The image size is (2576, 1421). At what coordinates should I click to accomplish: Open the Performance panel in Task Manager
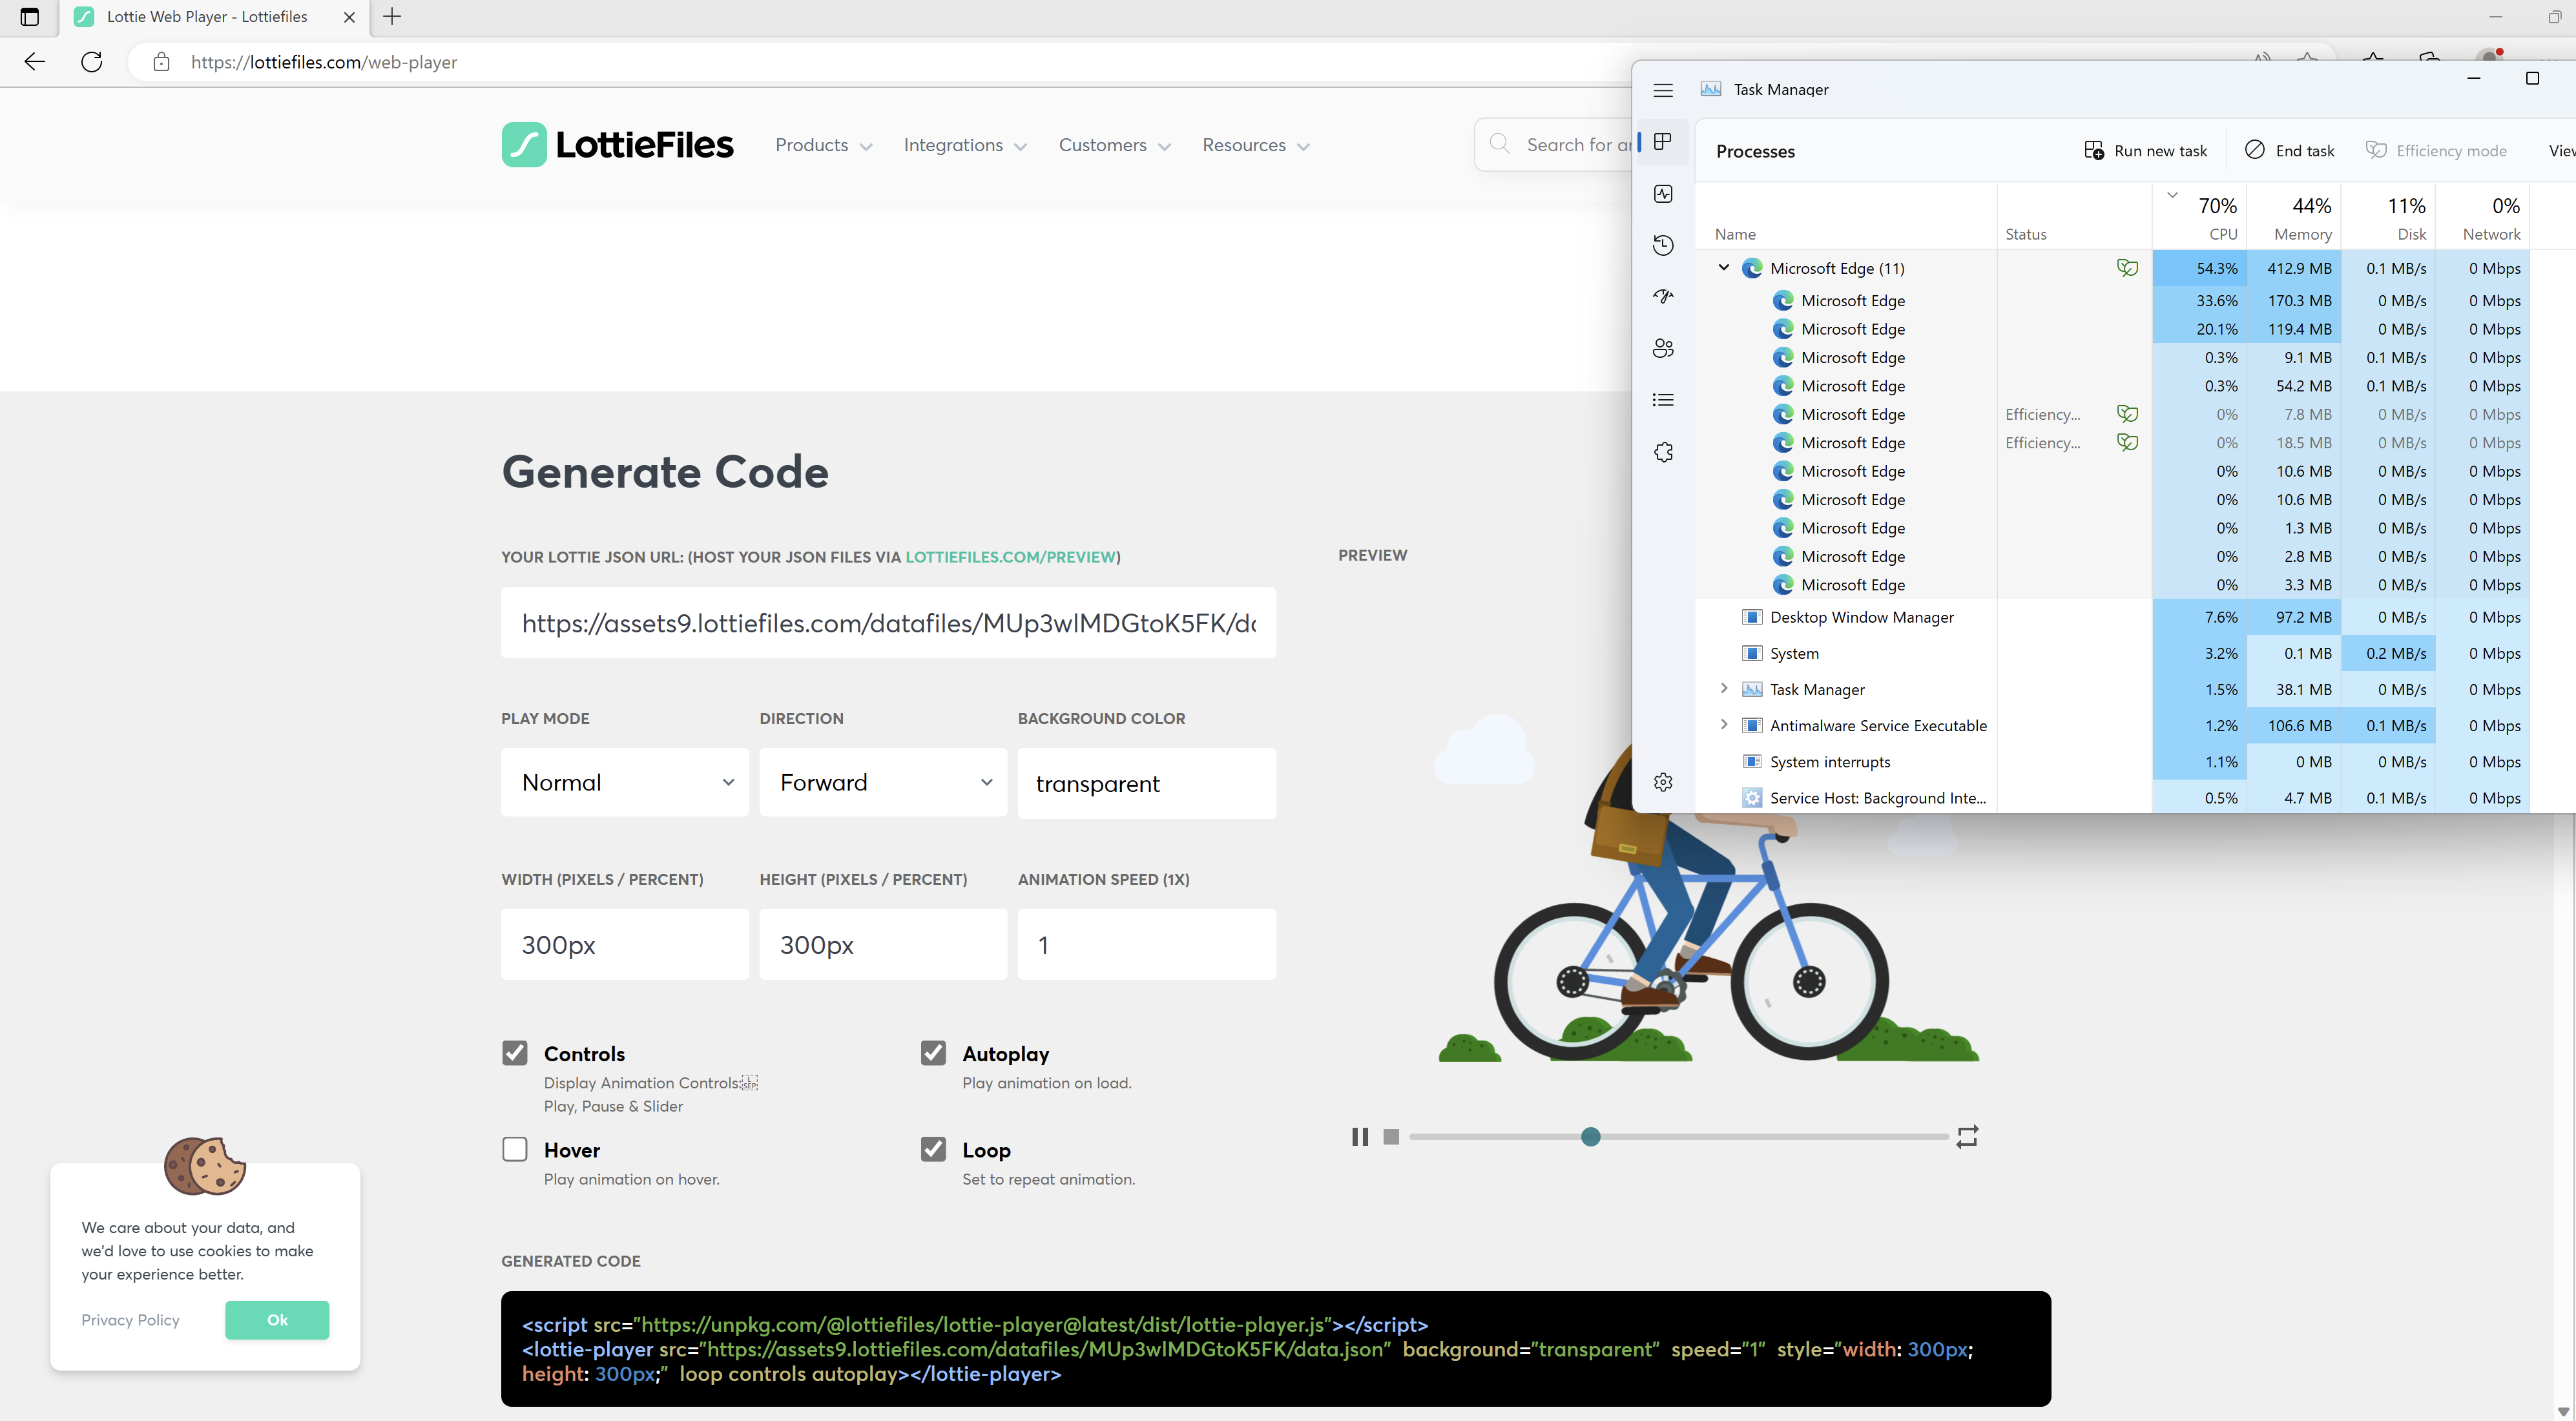(1663, 193)
